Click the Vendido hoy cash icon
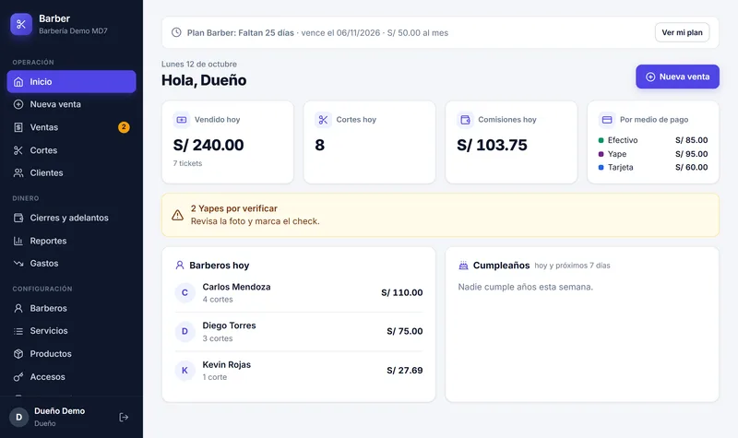The width and height of the screenshot is (738, 438). [x=182, y=120]
